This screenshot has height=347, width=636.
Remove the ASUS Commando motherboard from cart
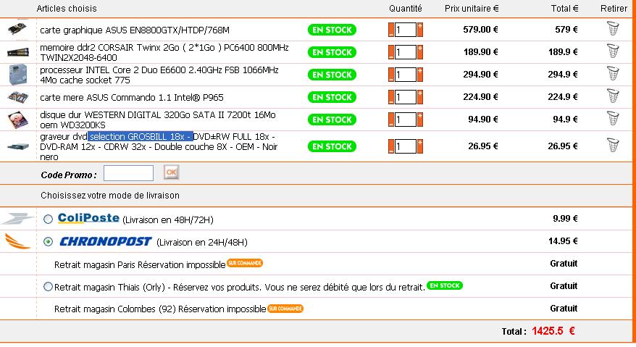613,96
